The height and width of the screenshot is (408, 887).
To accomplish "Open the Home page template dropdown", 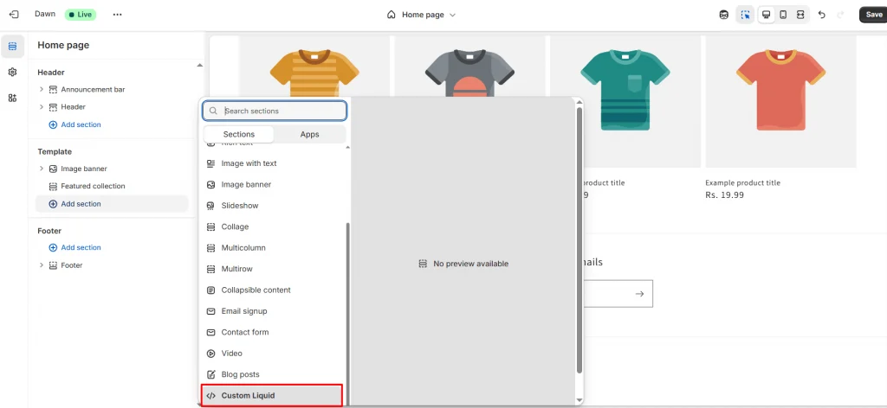I will [421, 15].
